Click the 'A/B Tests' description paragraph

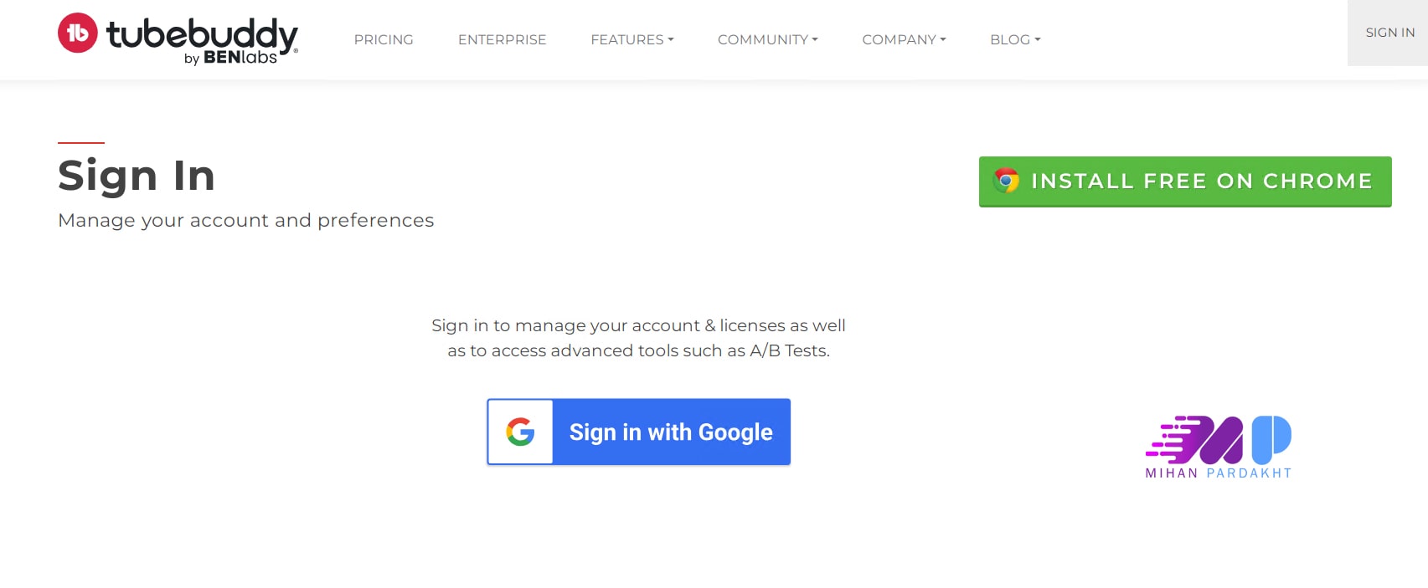(x=638, y=338)
